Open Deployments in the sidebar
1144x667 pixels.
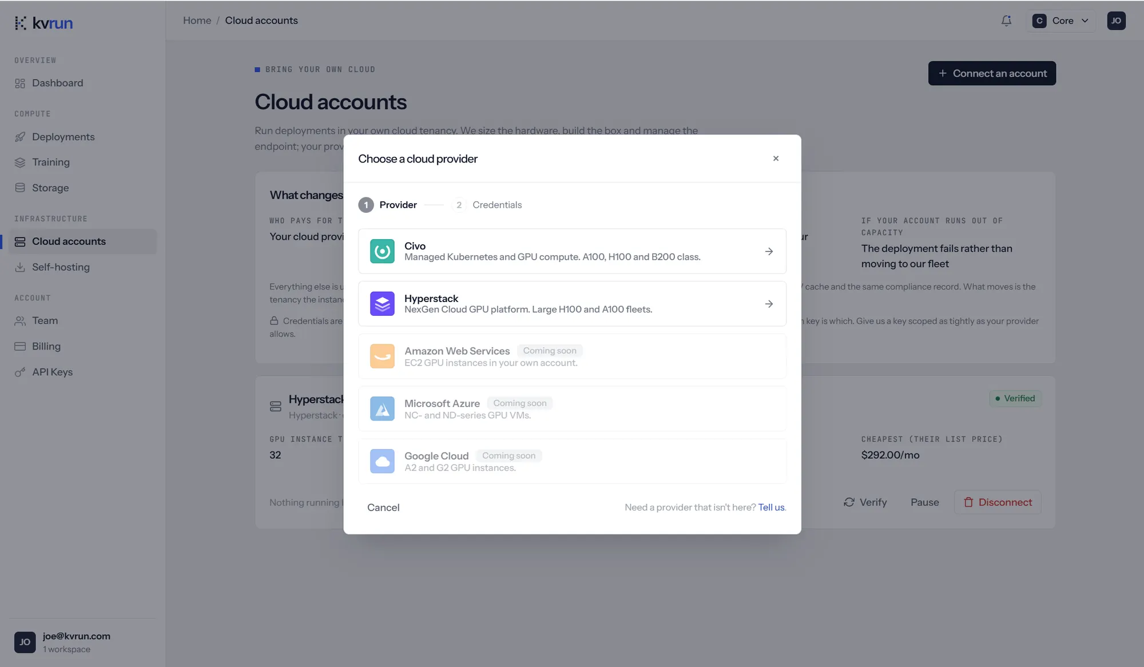82,137
